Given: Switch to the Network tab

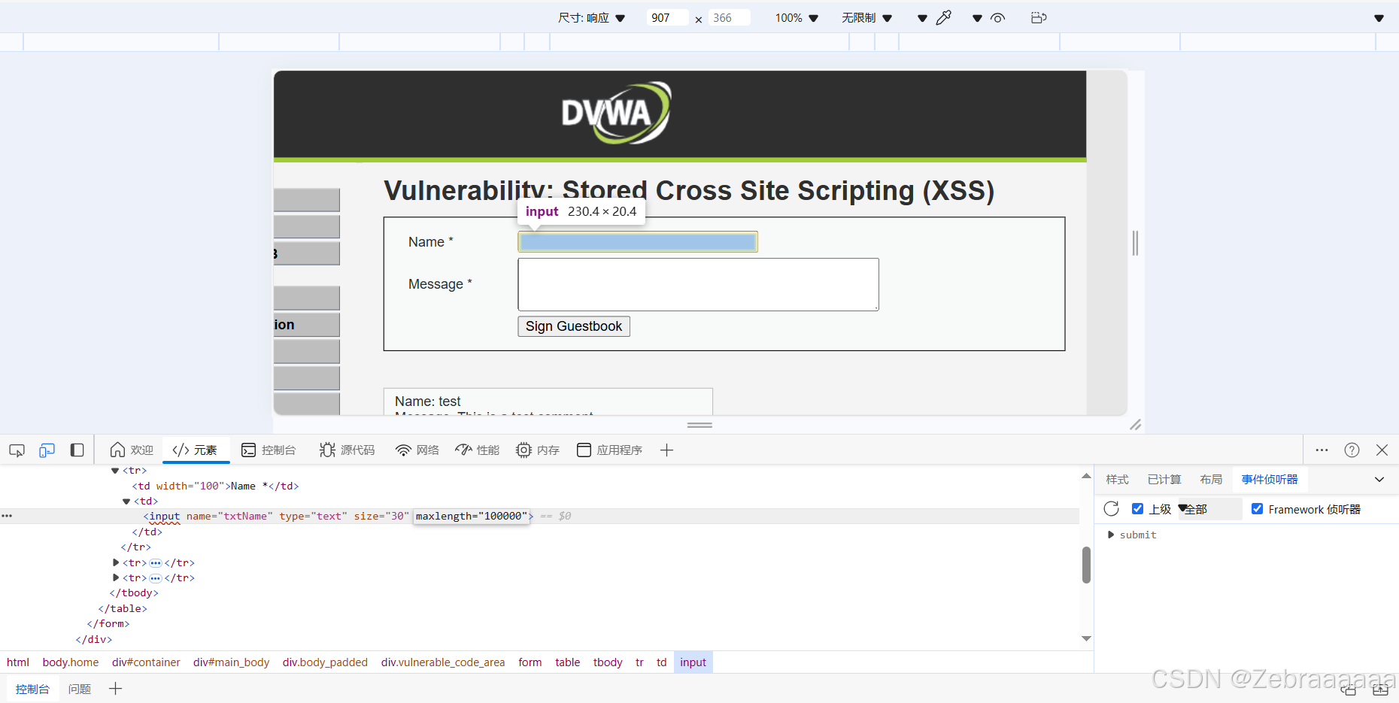Looking at the screenshot, I should point(417,450).
